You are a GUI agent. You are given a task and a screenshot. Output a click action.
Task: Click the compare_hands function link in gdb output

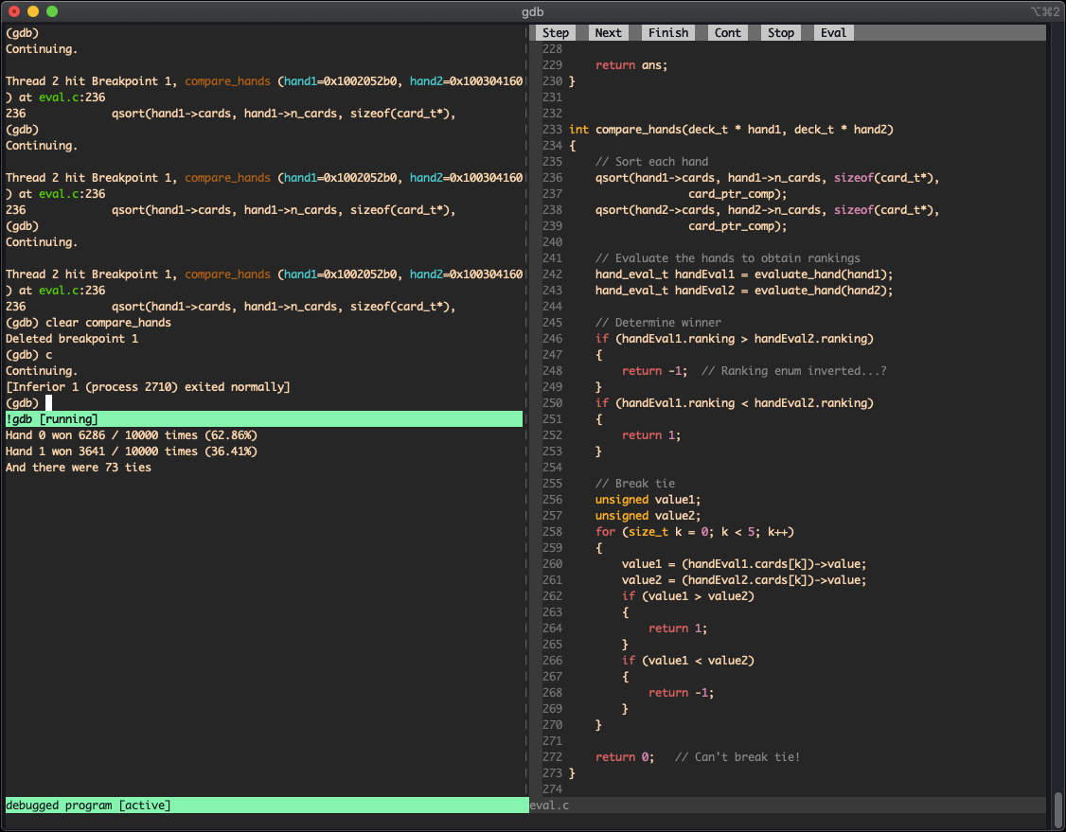(227, 80)
